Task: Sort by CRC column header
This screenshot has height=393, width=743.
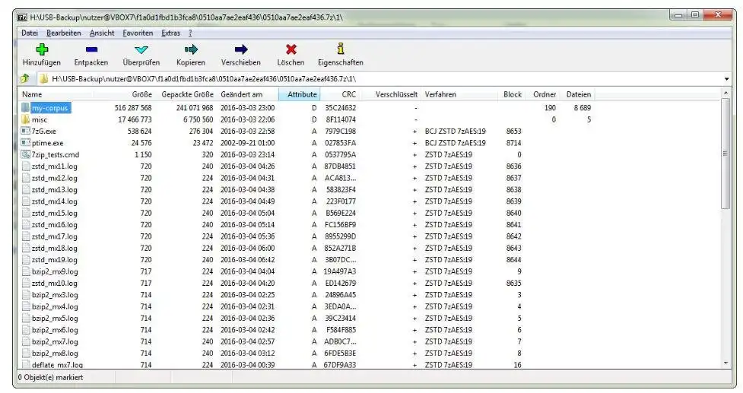Action: click(339, 94)
